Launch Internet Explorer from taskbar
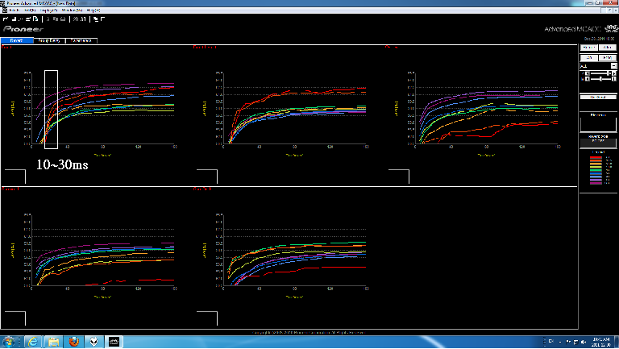This screenshot has height=349, width=619. click(33, 342)
